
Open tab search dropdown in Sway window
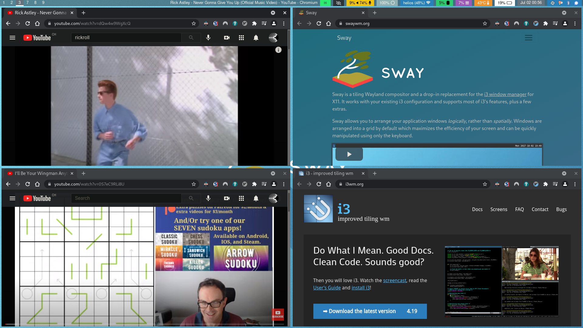pyautogui.click(x=564, y=13)
